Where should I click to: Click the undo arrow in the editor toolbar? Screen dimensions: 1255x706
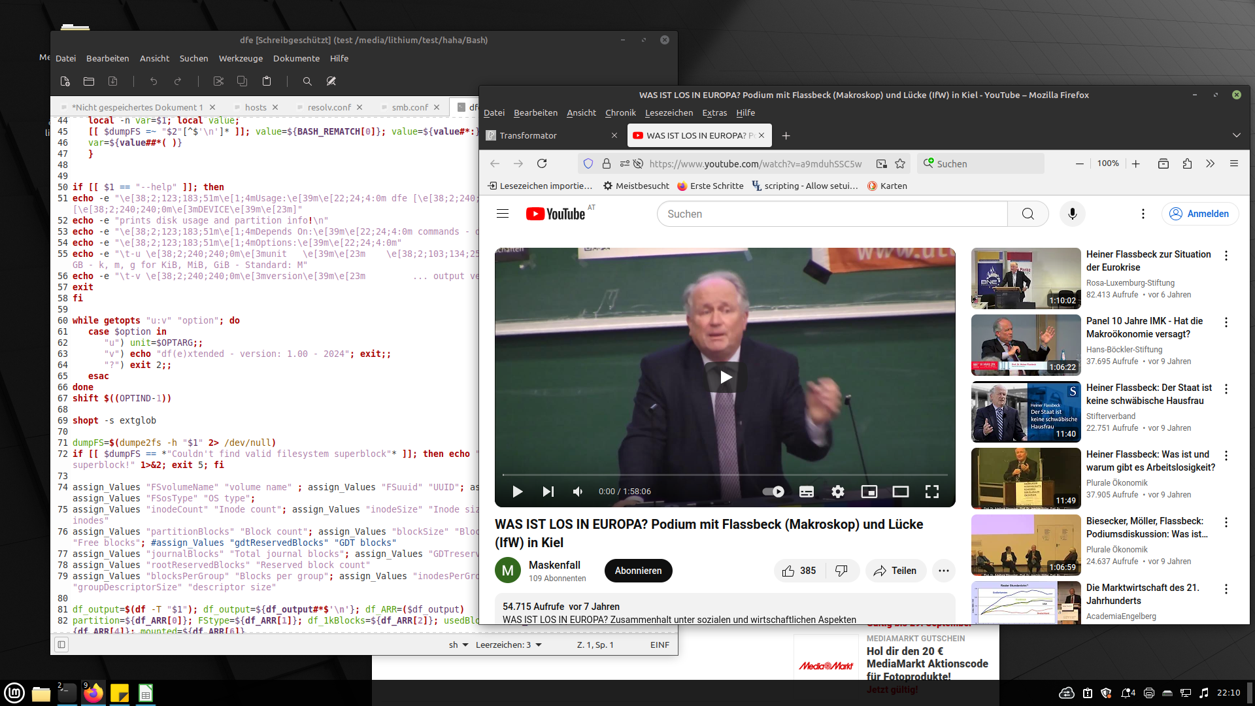(154, 82)
